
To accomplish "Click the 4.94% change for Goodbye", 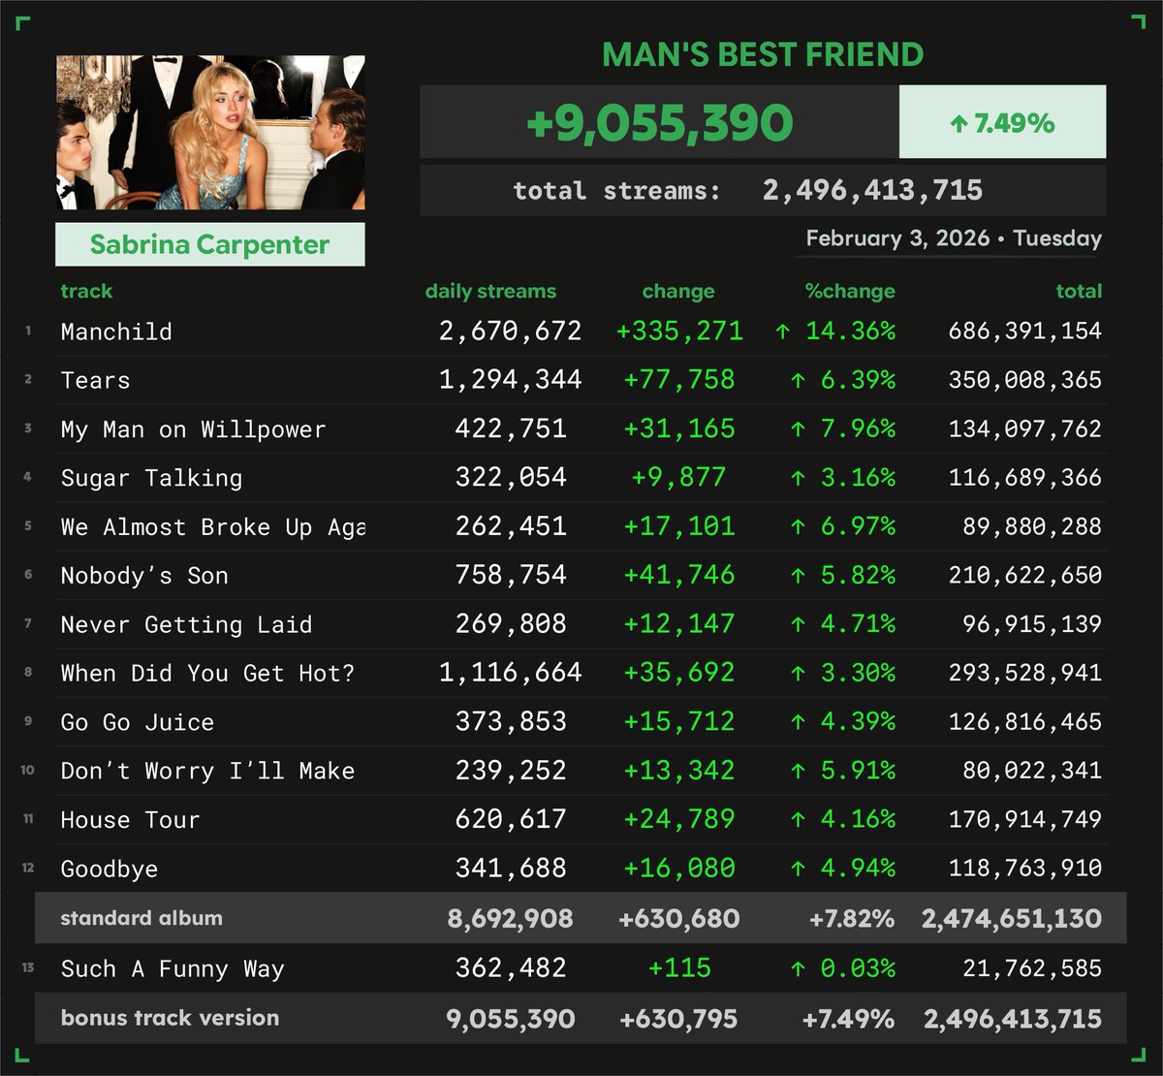I will (843, 869).
